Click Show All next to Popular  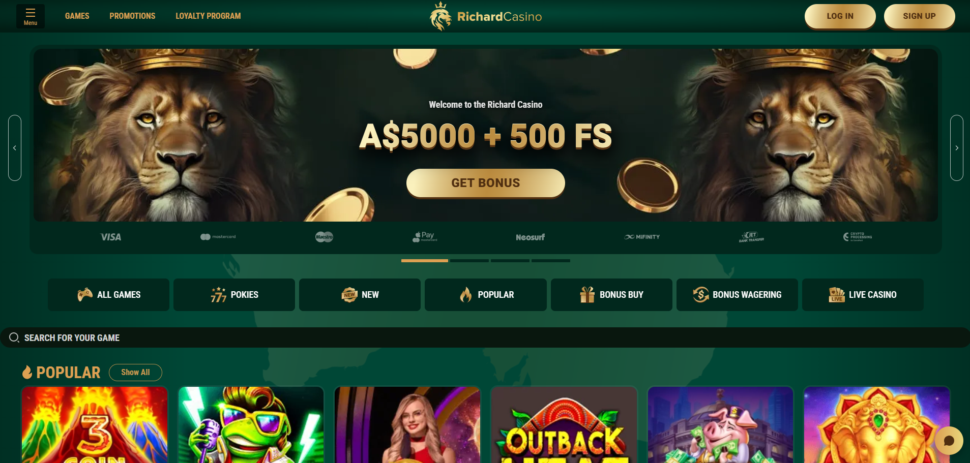coord(135,373)
